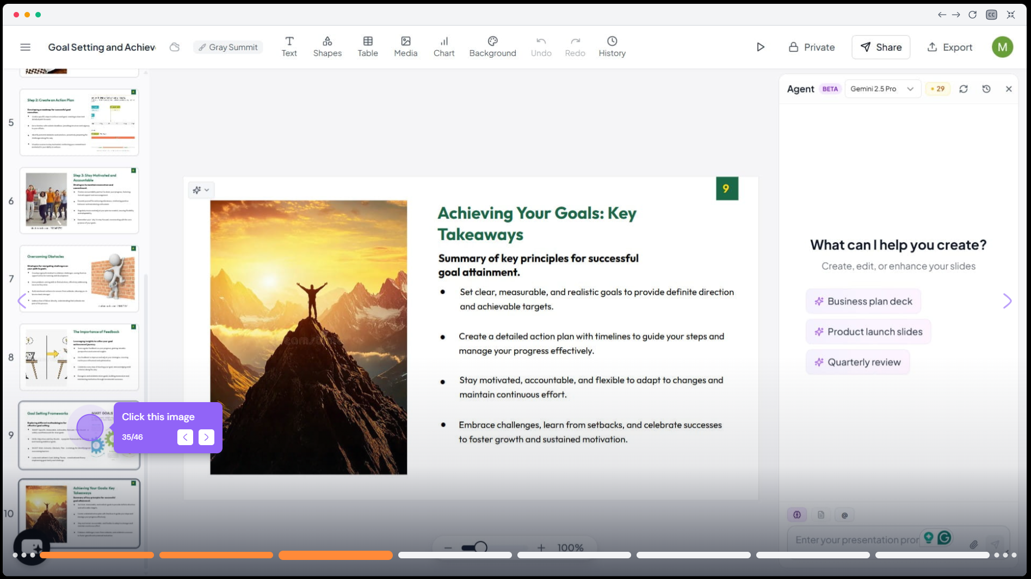Expand the Gemini 2.5 Pro model dropdown
Image resolution: width=1031 pixels, height=579 pixels.
[x=882, y=89]
